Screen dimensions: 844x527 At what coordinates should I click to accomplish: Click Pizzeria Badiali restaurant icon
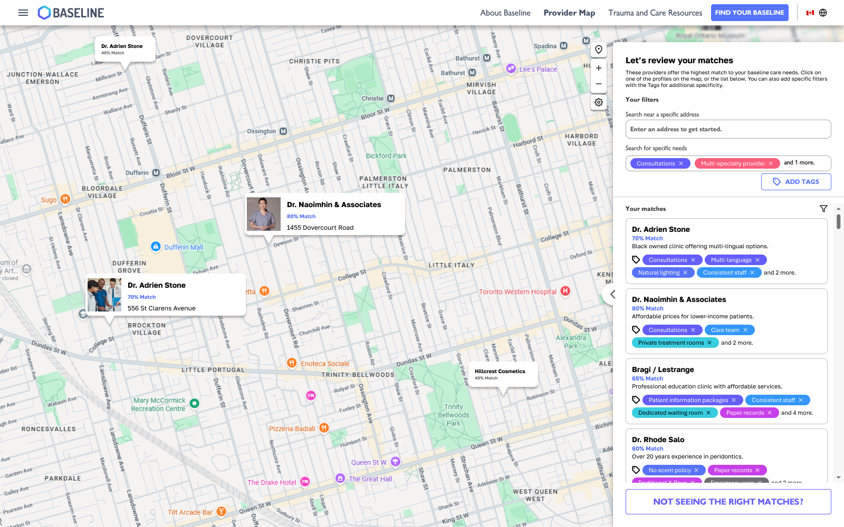324,428
